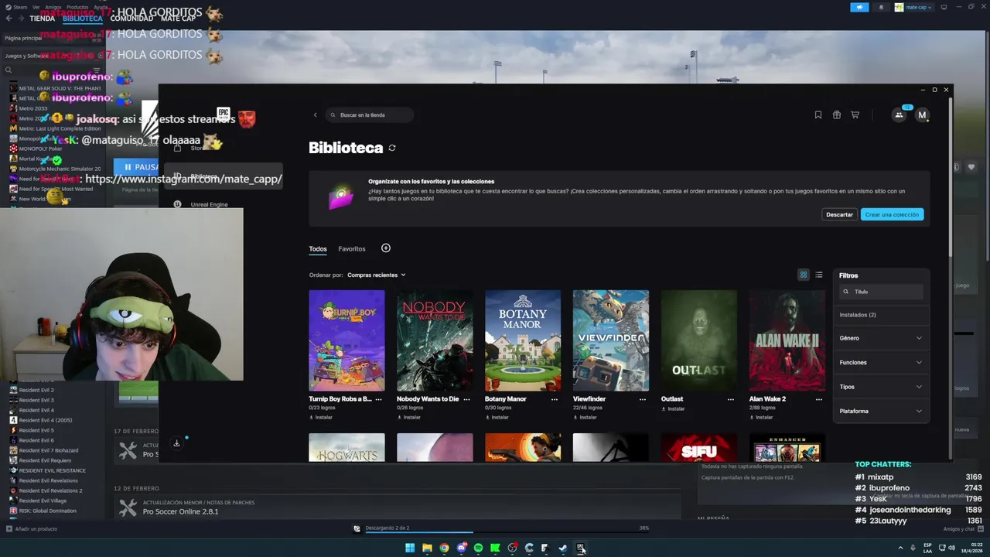Select the Favoritos tab
Viewport: 990px width, 557px height.
tap(352, 249)
